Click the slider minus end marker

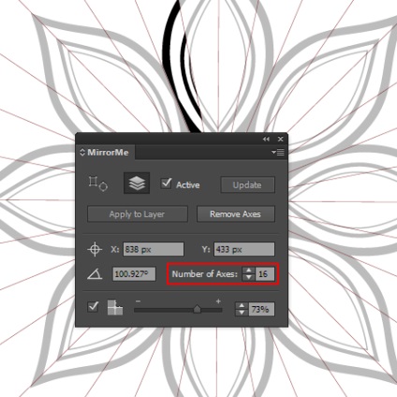(x=138, y=301)
